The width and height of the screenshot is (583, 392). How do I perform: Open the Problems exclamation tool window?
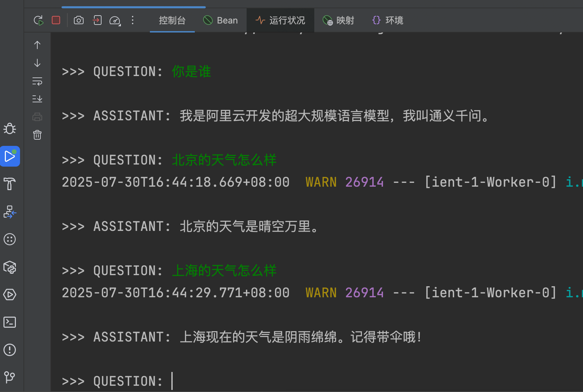pyautogui.click(x=10, y=350)
